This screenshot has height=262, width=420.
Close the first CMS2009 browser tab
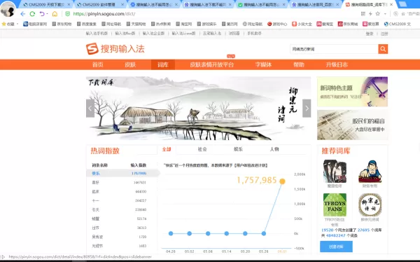click(69, 5)
